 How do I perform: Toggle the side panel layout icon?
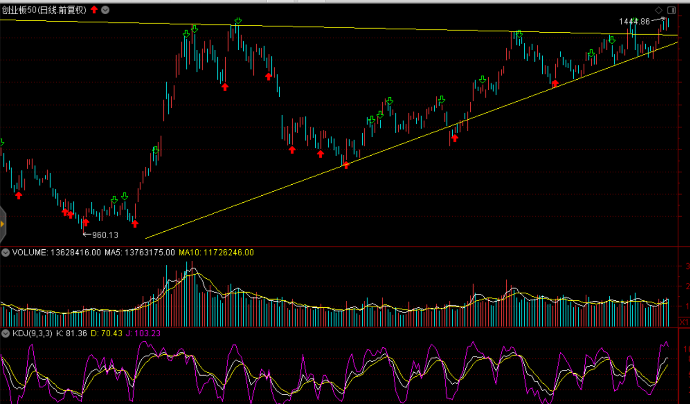672,10
